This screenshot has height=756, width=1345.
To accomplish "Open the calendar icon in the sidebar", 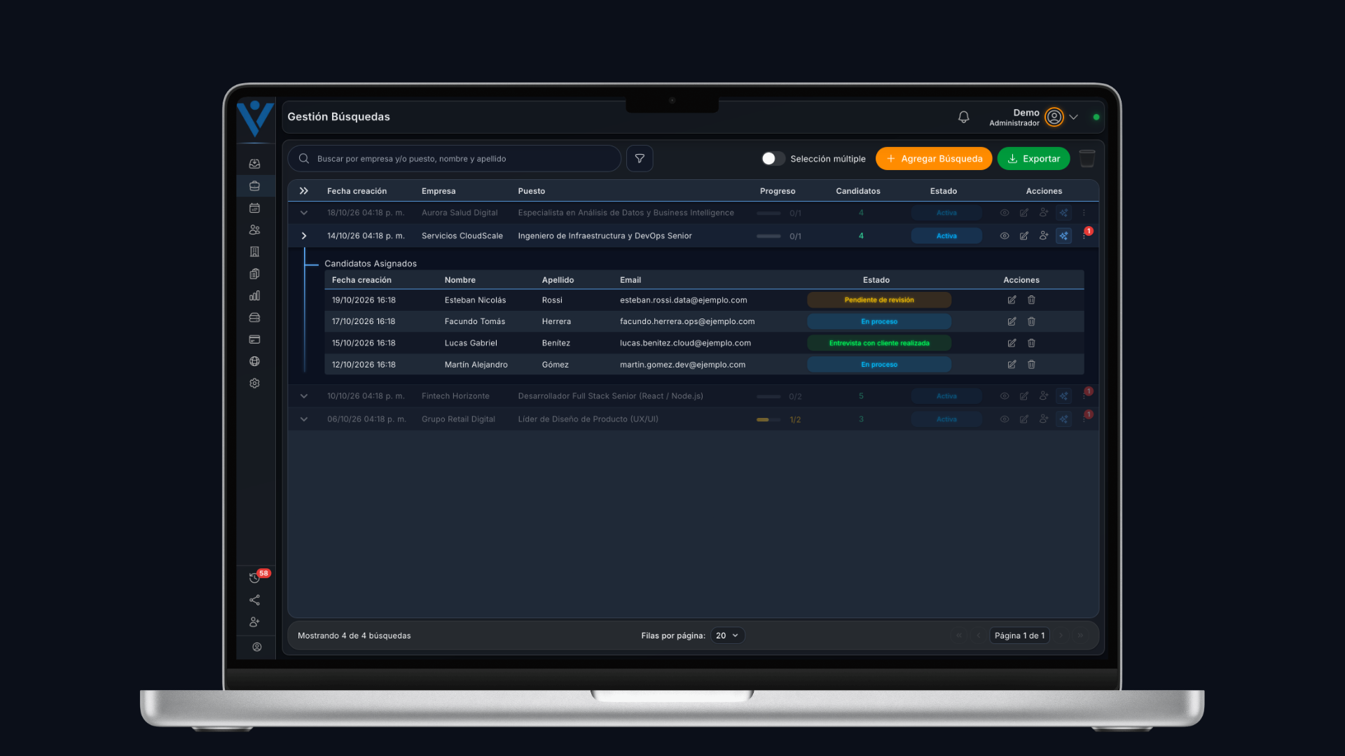I will click(254, 208).
